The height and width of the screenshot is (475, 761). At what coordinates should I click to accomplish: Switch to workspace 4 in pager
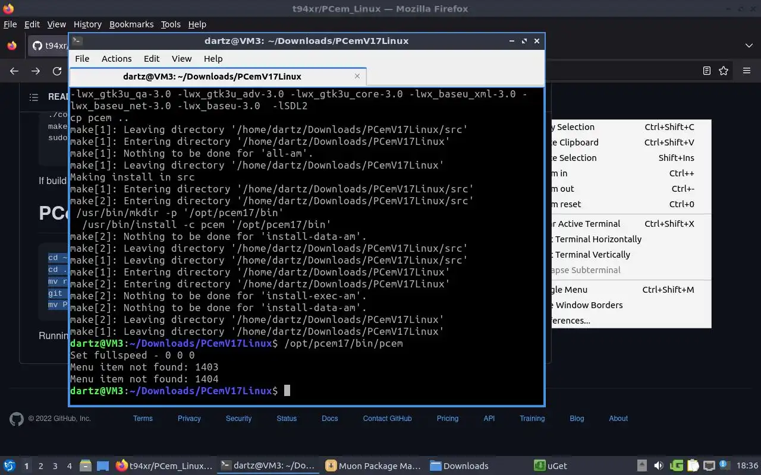[69, 466]
